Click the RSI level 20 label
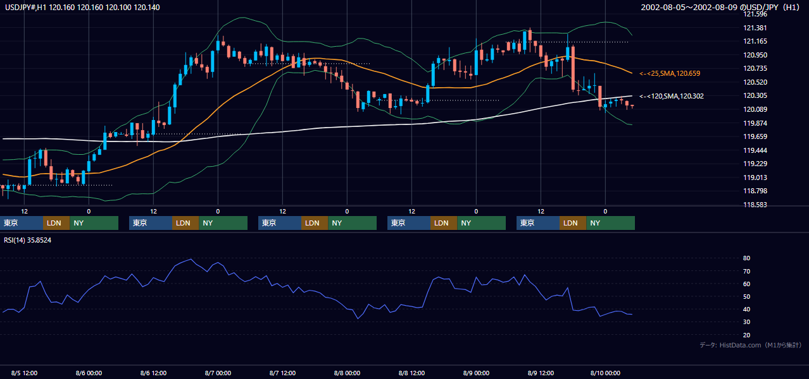 [746, 335]
